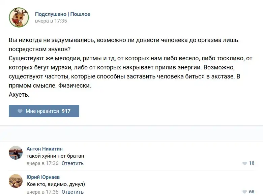The height and width of the screenshot is (196, 263).
Task: Open post timestamp вчера в 17:35
Action: click(51, 21)
